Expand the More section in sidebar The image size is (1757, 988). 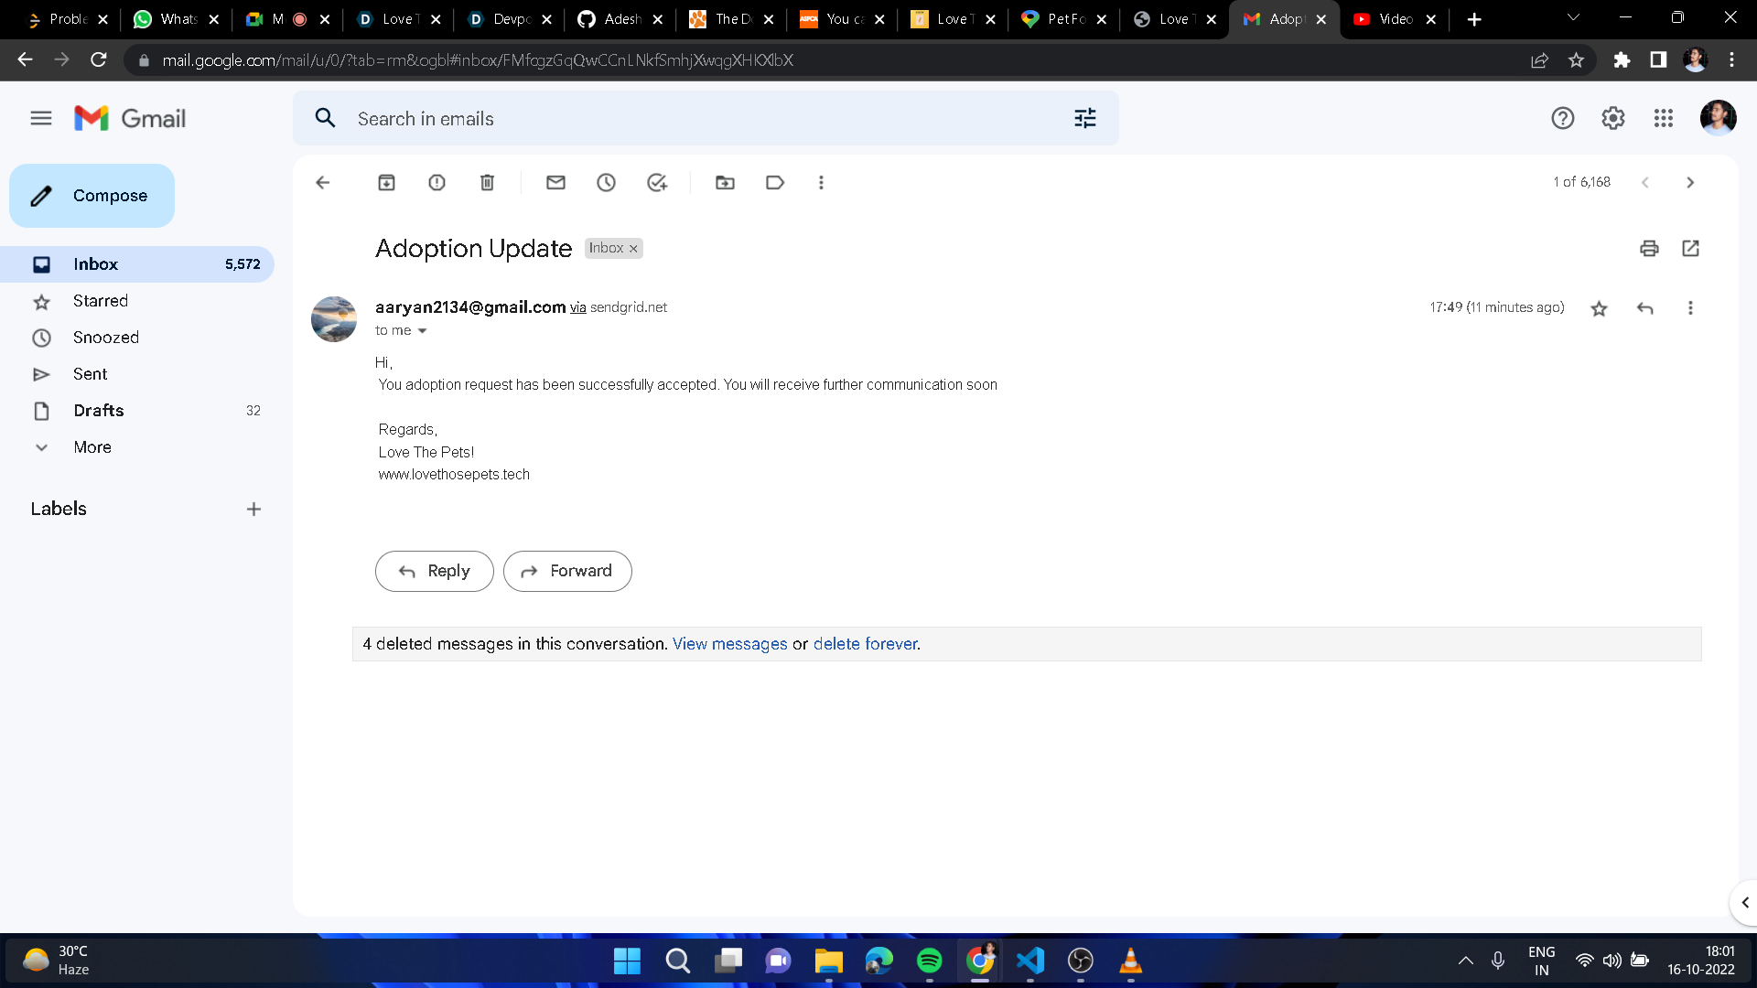pyautogui.click(x=92, y=447)
